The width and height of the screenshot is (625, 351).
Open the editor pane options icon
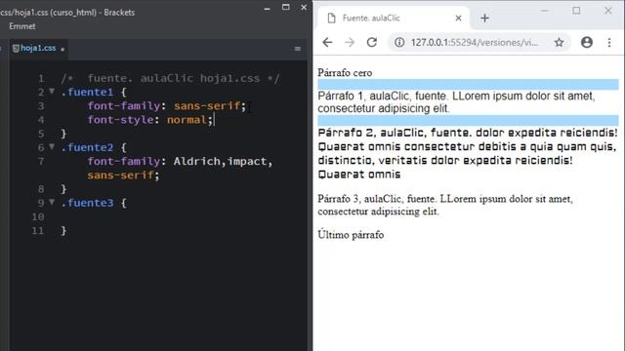click(297, 49)
